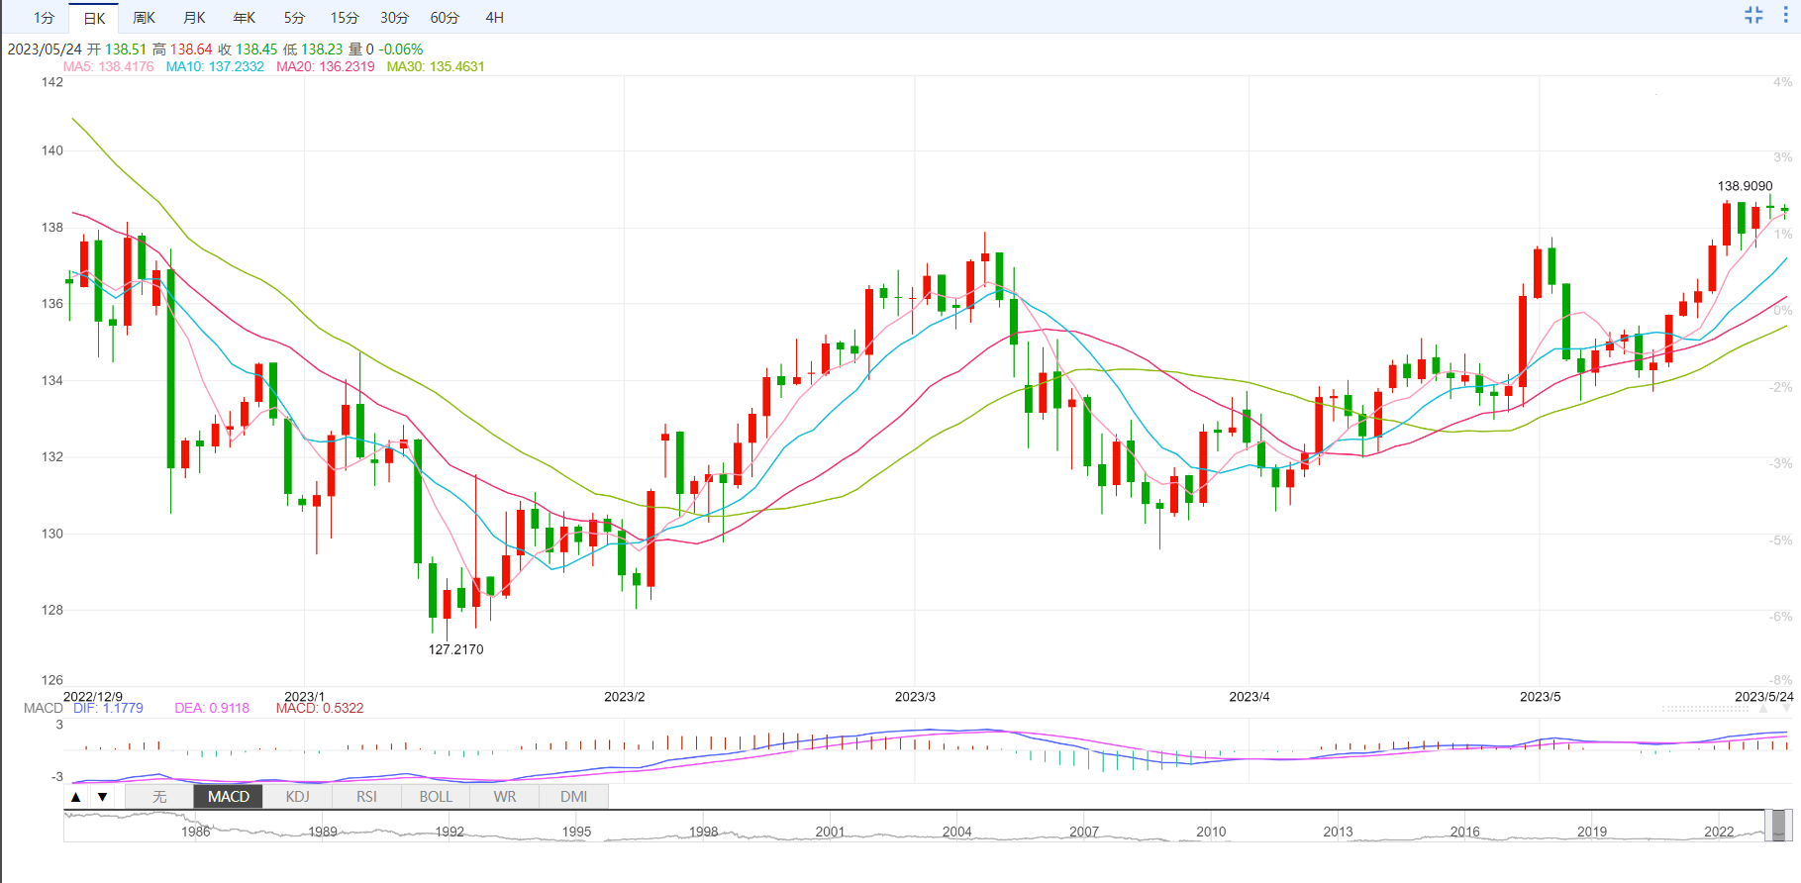Screen dimensions: 1801x883
Task: Exit fullscreen with the collapse icon
Action: (x=1753, y=15)
